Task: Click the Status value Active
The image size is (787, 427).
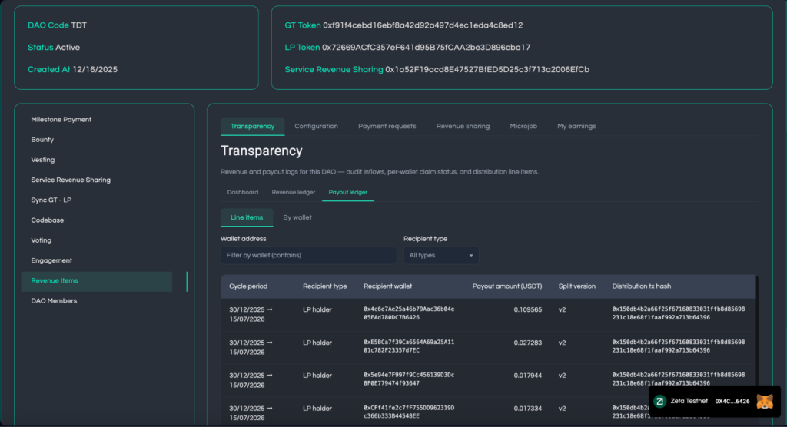Action: point(68,47)
